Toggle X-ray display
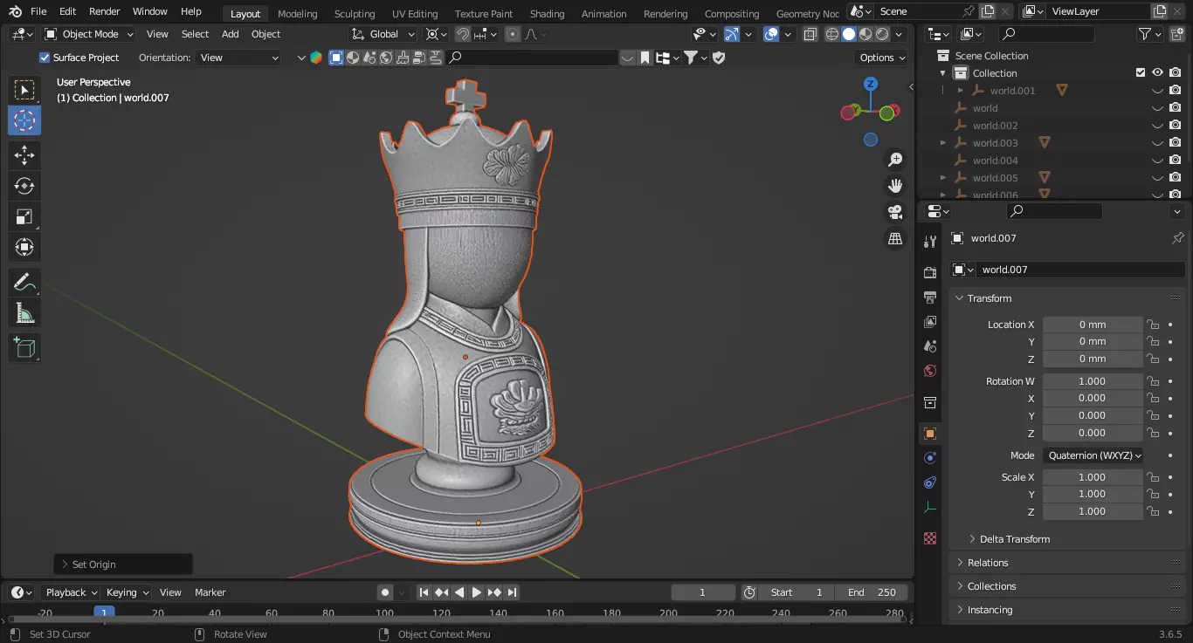The width and height of the screenshot is (1193, 643). coord(810,34)
